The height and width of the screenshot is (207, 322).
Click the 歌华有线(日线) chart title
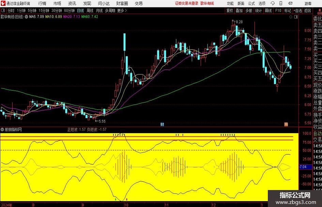[x=12, y=17]
